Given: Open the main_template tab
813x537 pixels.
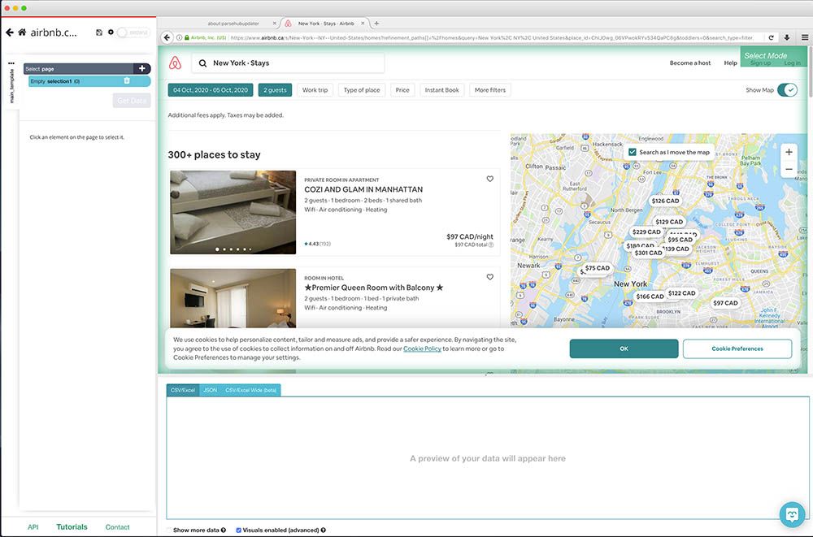Looking at the screenshot, I should point(11,85).
